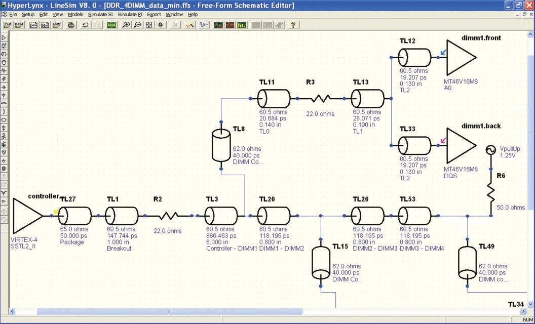The height and width of the screenshot is (324, 535).
Task: Select the TL3 transmission line element
Action: pyautogui.click(x=221, y=216)
